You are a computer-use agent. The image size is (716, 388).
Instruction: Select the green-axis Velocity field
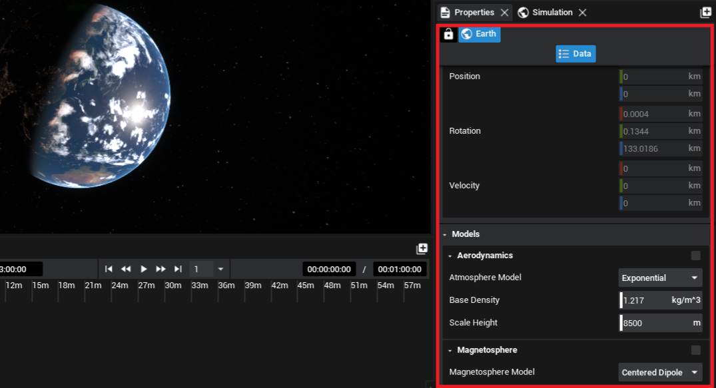660,186
